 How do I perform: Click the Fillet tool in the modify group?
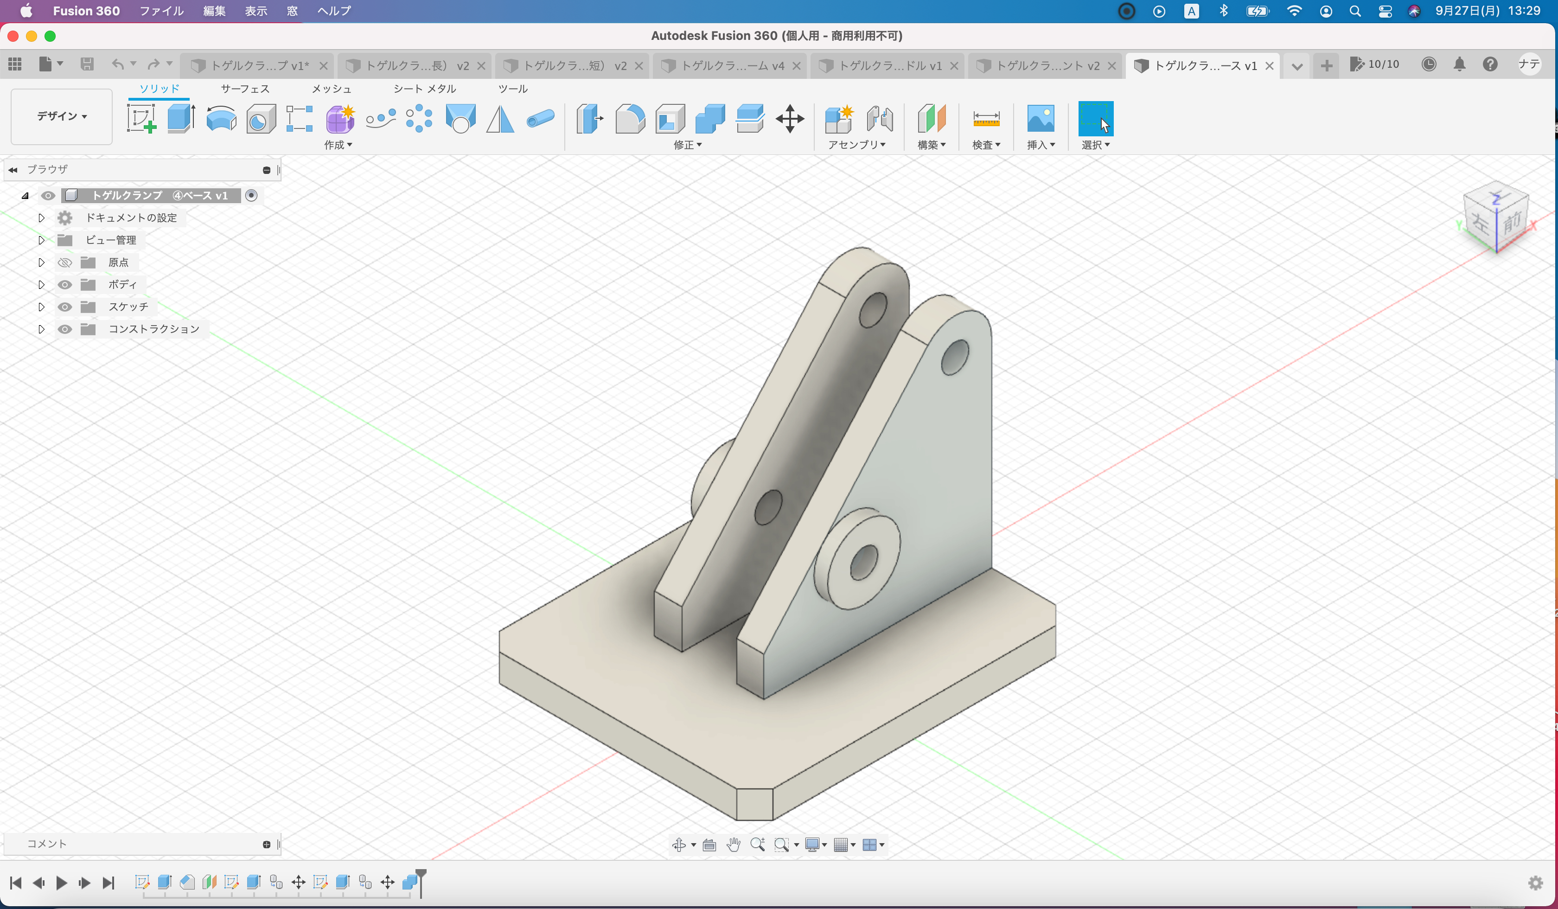[630, 118]
